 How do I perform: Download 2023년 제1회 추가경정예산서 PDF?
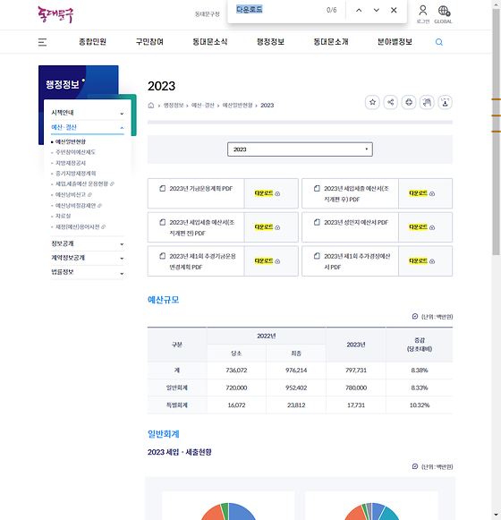(421, 261)
